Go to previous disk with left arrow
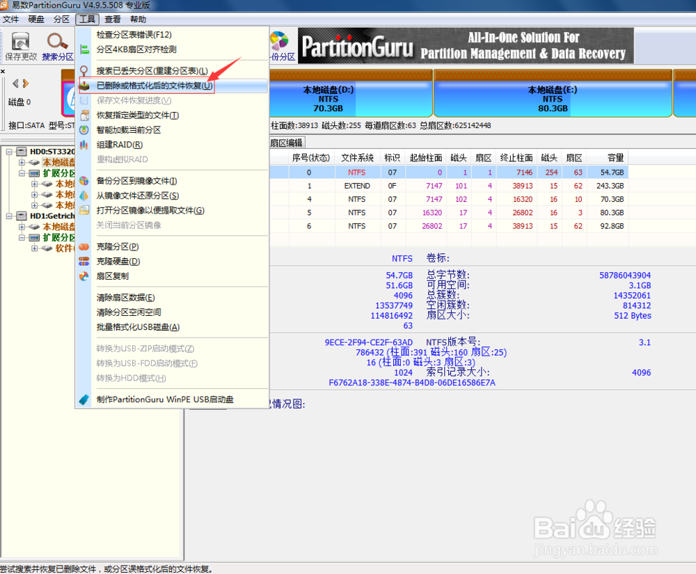Screen dimensions: 696x574 pos(16,83)
